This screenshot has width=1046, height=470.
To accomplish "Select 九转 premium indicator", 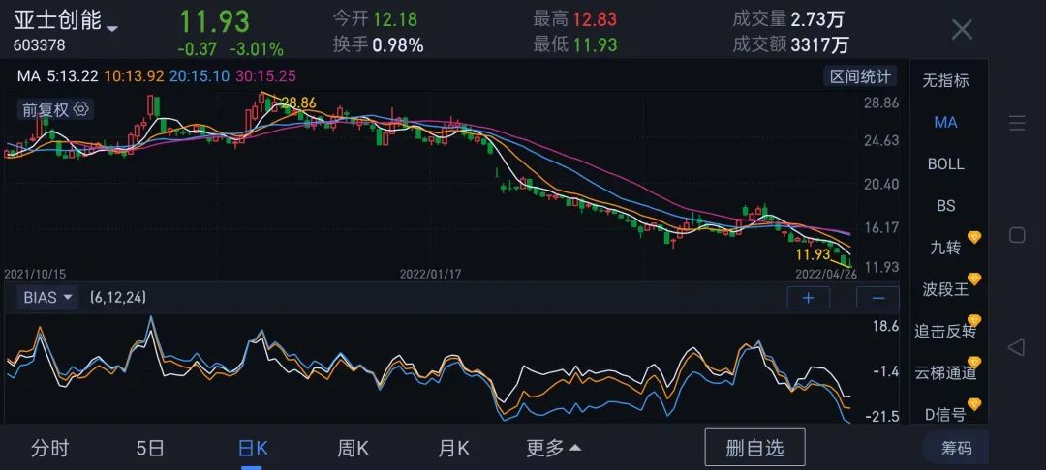I will (945, 248).
